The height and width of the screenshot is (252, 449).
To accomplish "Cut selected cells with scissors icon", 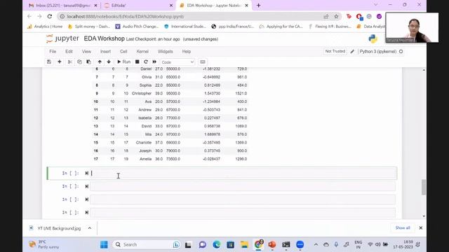I will point(69,62).
